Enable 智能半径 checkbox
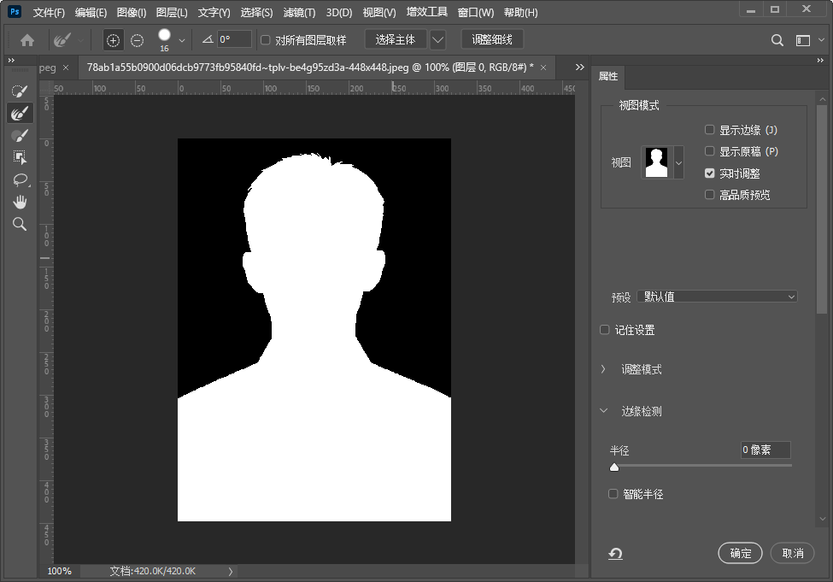 click(613, 494)
